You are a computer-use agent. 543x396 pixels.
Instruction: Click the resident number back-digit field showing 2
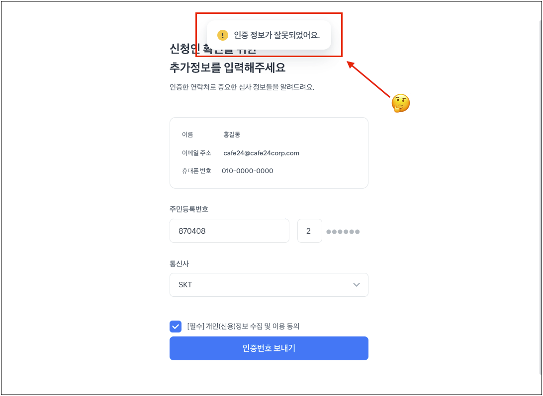click(310, 231)
